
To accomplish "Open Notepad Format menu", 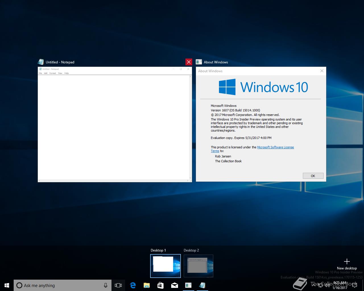I will 53,73.
